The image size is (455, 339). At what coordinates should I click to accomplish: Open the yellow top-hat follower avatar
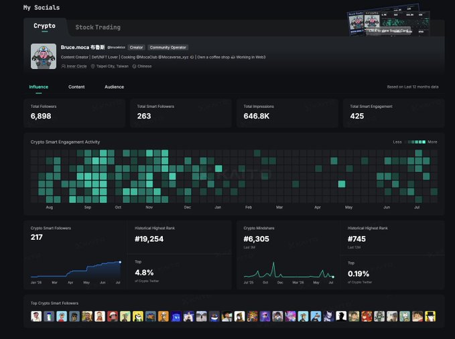430,316
